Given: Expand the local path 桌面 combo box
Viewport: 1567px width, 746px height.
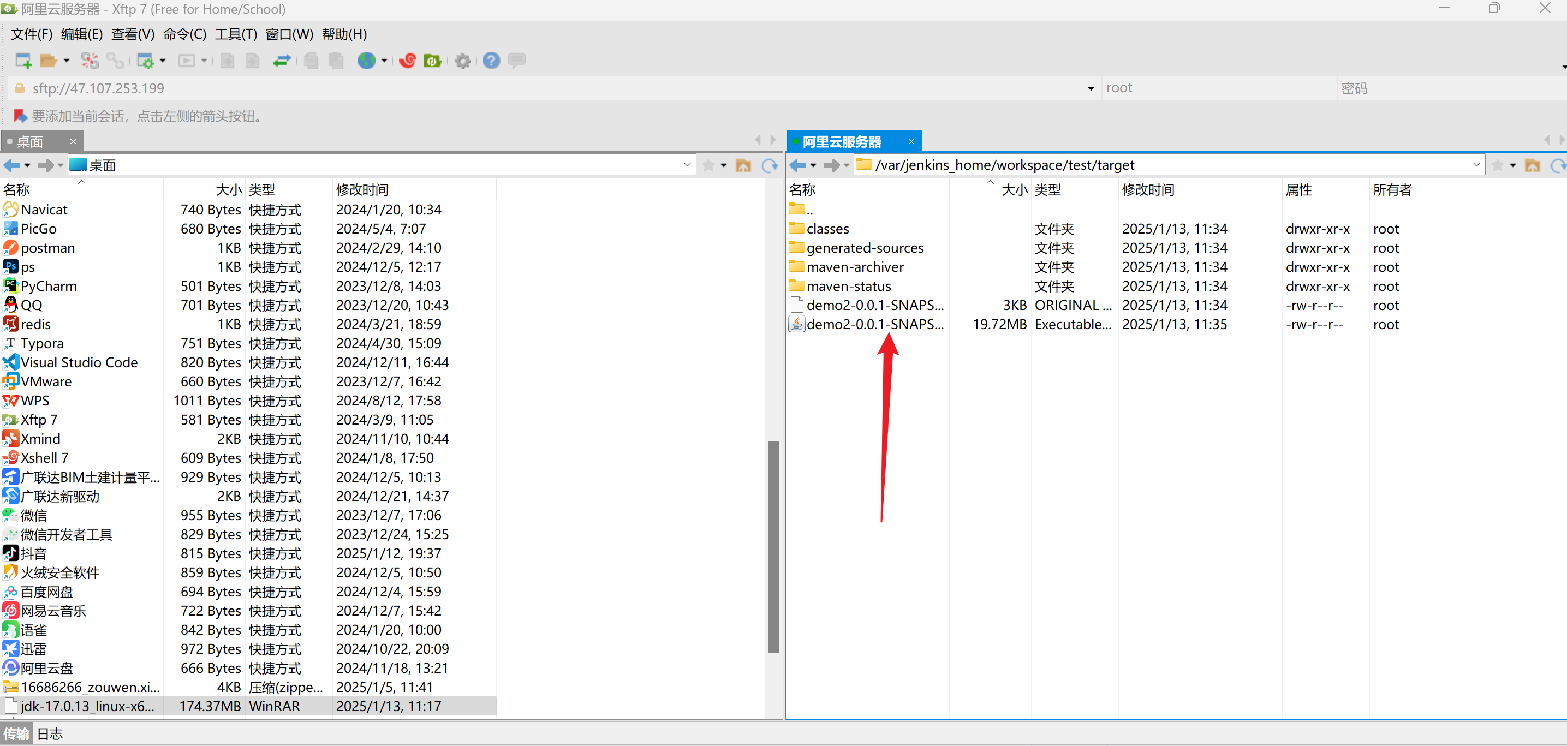Looking at the screenshot, I should coord(687,165).
